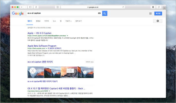176x103 pixels.
Task: Expand arrow next to apple.com elcapitan-preview URL
Action: (x=68, y=36)
